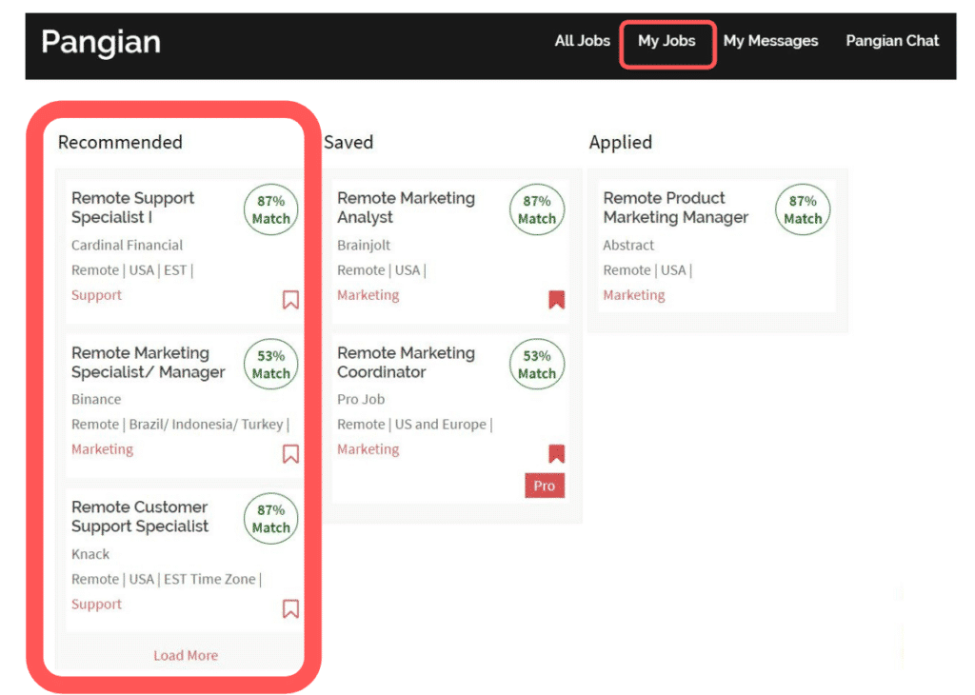Screen dimensions: 975x695
Task: Load more recommended jobs
Action: click(186, 655)
